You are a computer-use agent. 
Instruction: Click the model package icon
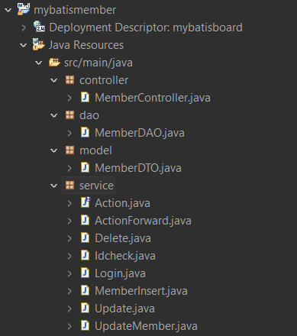tap(69, 150)
